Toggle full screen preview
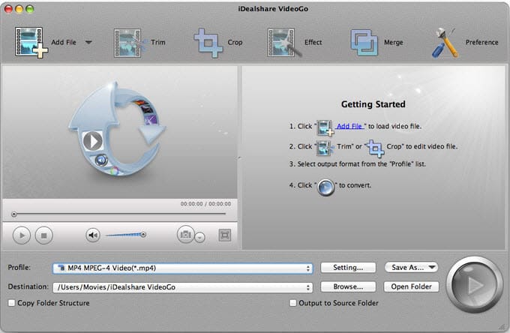Image resolution: width=510 pixels, height=333 pixels. (x=224, y=235)
